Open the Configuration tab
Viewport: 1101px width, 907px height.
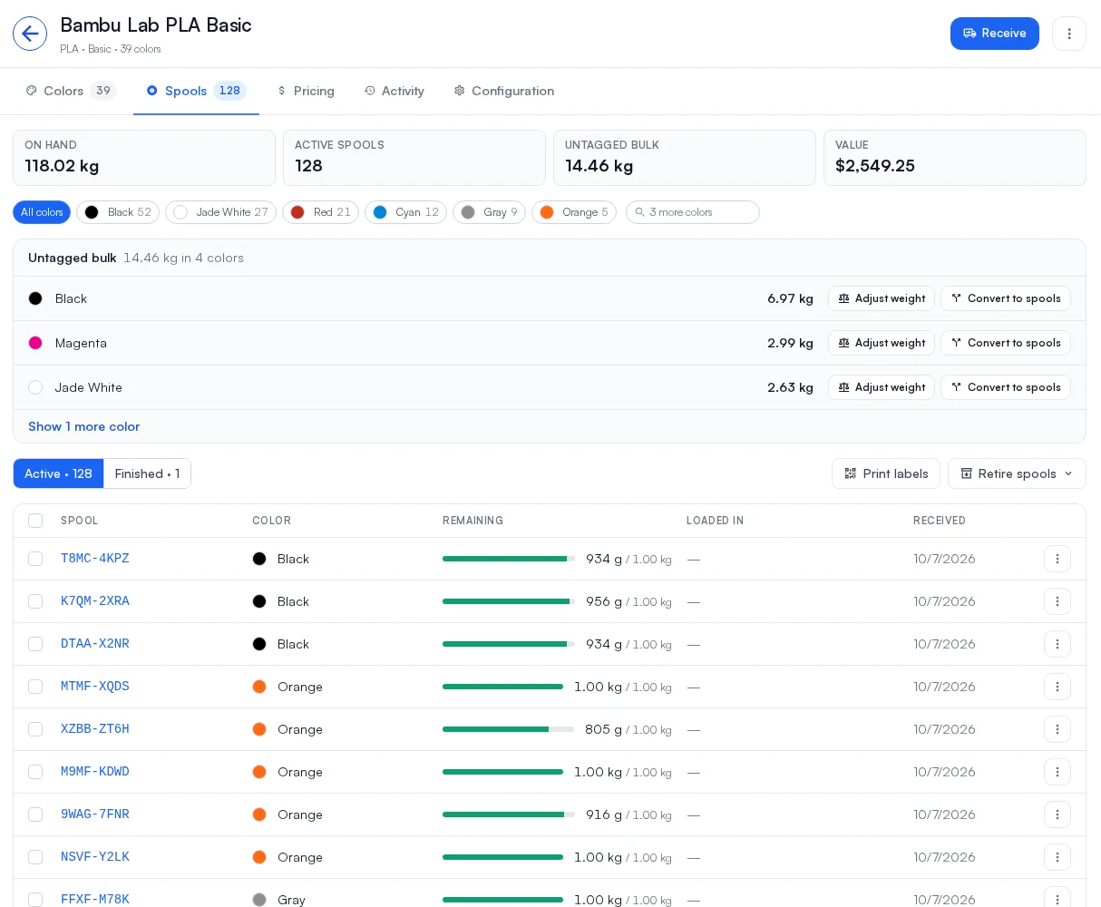tap(504, 91)
